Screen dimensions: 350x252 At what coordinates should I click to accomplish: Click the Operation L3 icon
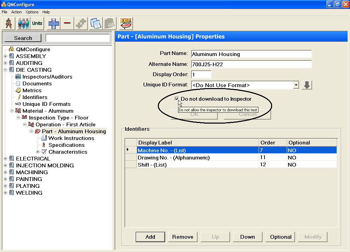(31, 124)
